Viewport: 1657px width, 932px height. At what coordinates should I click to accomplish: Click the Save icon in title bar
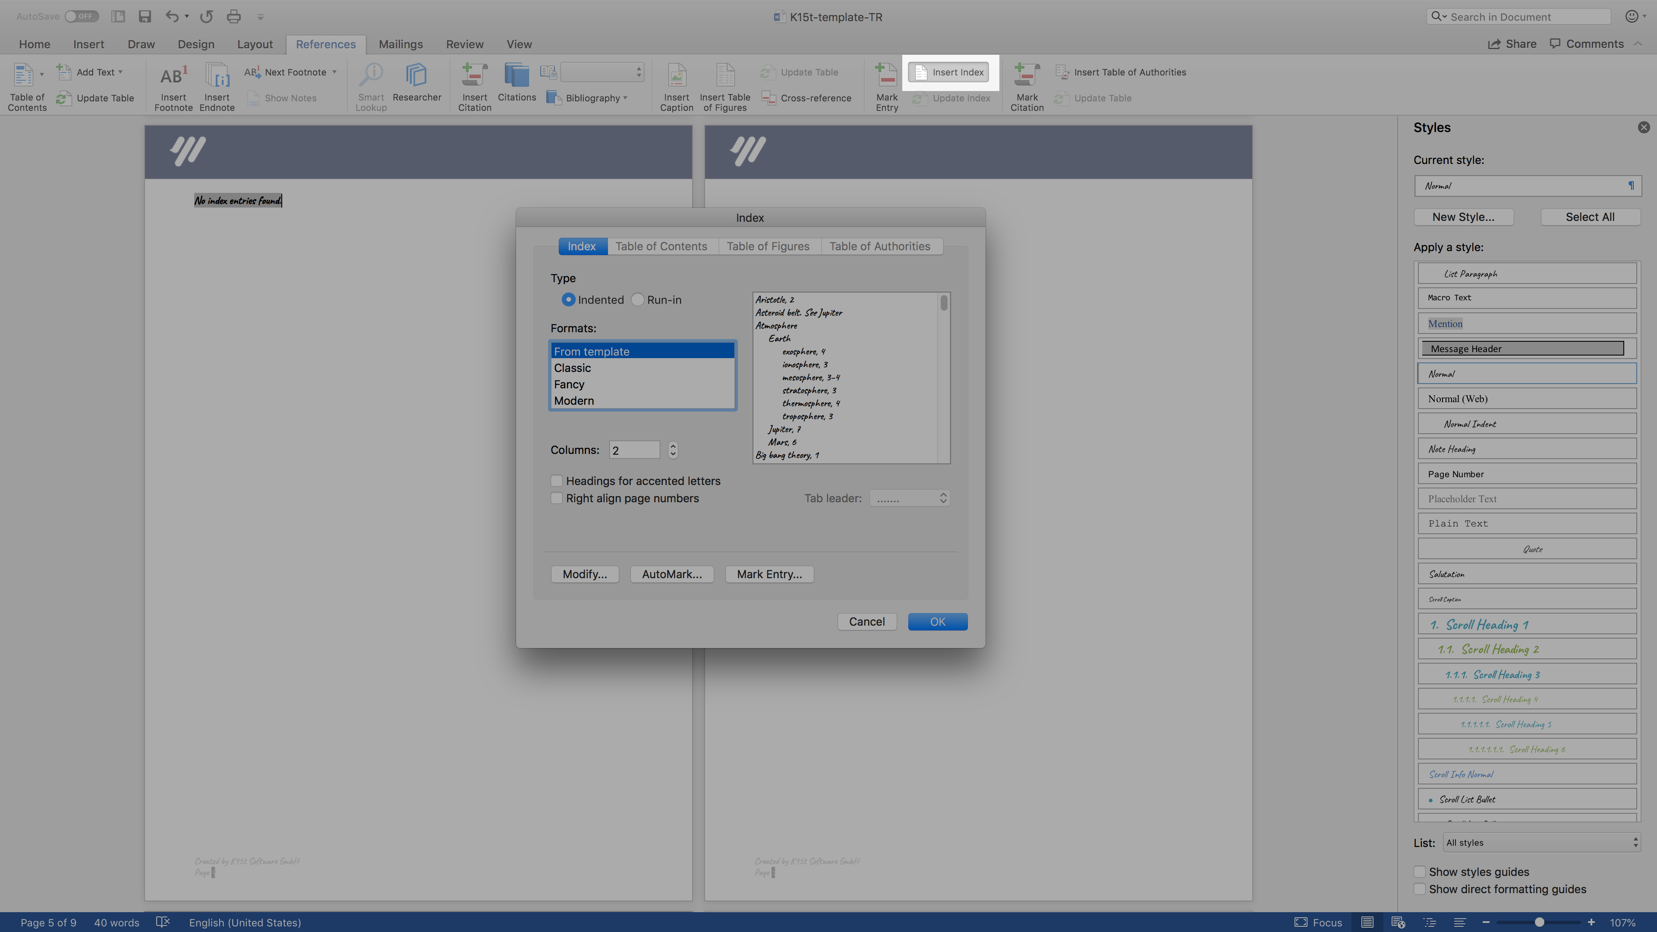[145, 17]
